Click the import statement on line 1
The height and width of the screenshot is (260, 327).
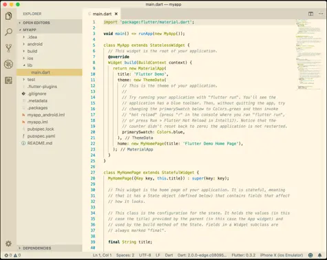click(x=149, y=22)
